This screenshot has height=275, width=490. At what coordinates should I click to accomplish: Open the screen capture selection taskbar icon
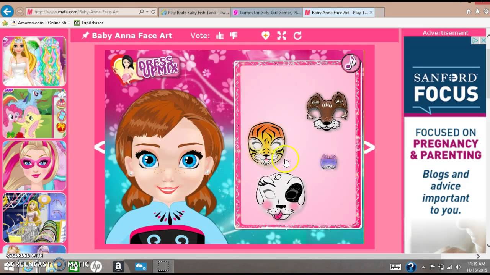pos(163,266)
